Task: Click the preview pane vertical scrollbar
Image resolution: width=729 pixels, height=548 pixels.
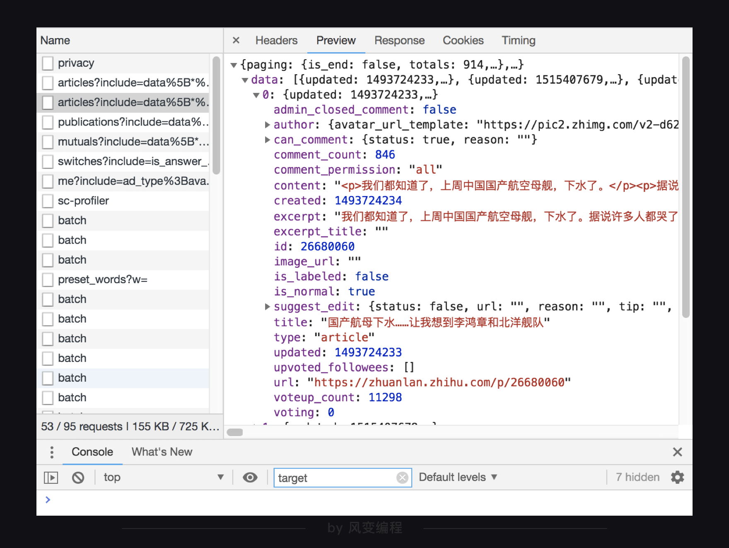Action: click(686, 187)
